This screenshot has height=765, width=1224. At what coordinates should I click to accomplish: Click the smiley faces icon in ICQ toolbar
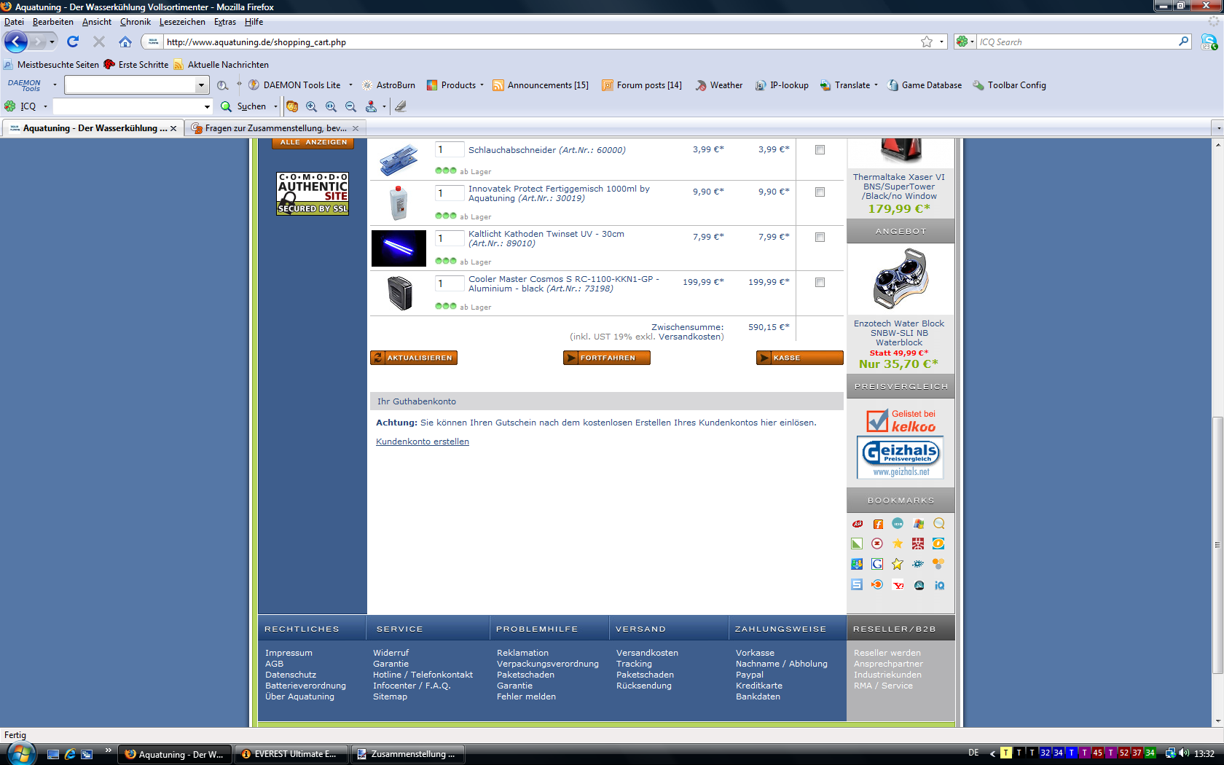292,106
